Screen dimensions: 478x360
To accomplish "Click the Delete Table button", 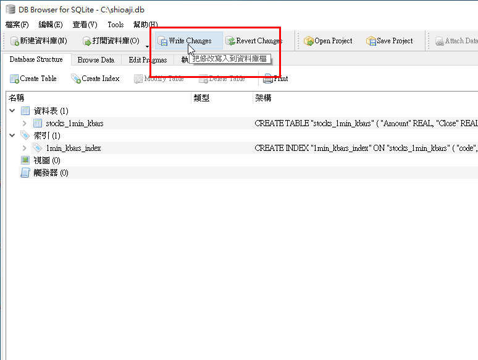I will pyautogui.click(x=222, y=79).
